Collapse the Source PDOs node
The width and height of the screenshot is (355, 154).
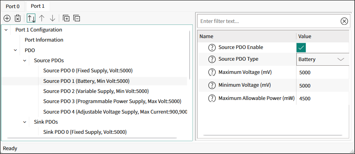tap(25, 61)
